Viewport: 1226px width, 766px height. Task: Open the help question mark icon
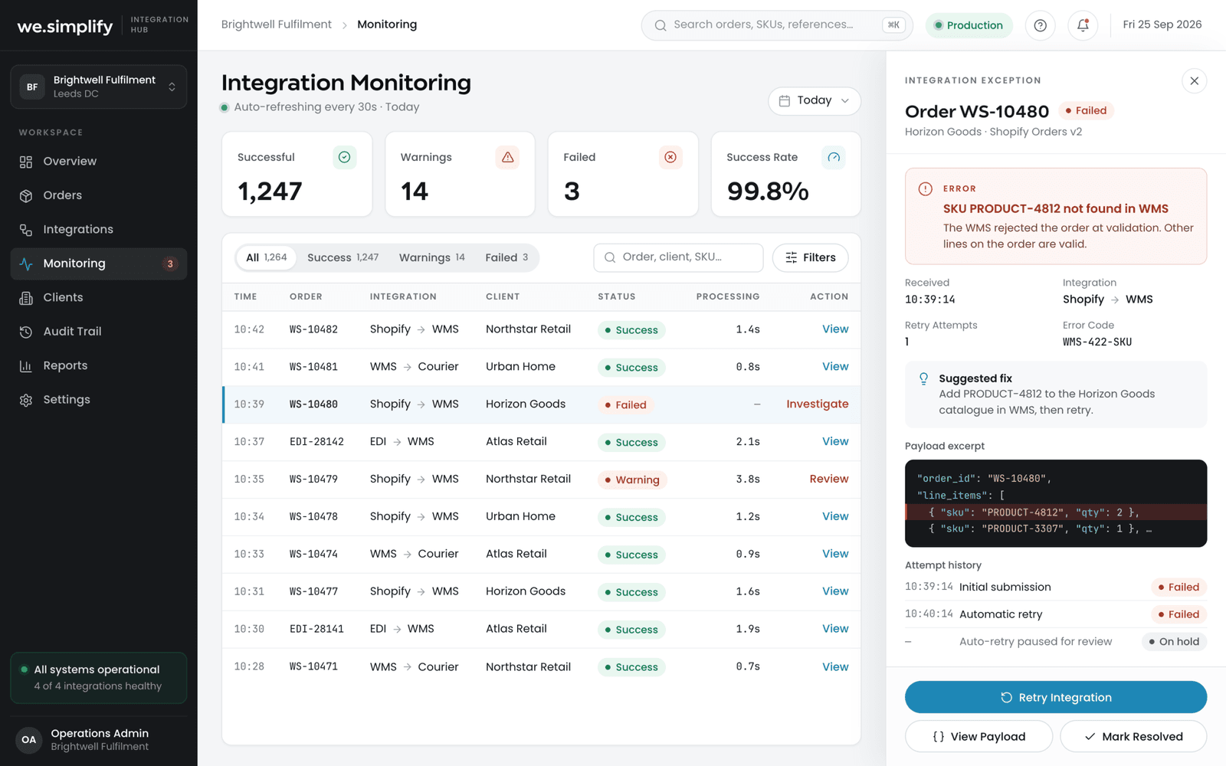click(1040, 25)
